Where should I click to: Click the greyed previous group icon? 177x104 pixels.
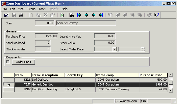pyautogui.click(x=125, y=15)
